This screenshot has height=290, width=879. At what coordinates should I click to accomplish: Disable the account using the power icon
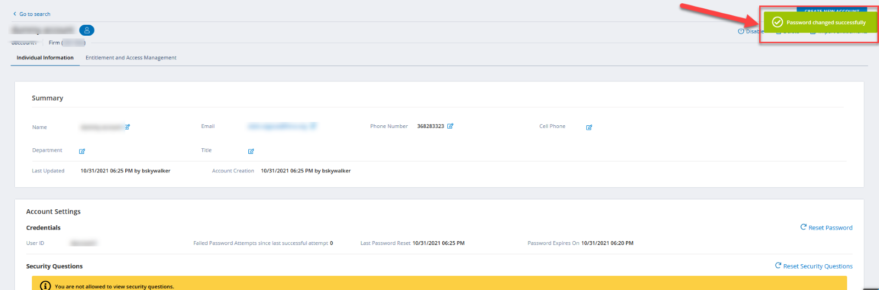[x=742, y=31]
